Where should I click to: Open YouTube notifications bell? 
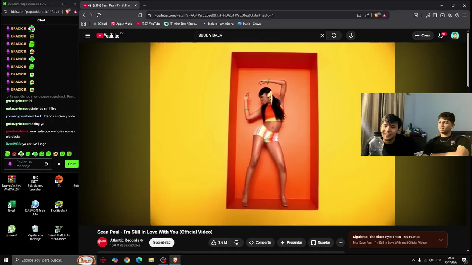(441, 36)
